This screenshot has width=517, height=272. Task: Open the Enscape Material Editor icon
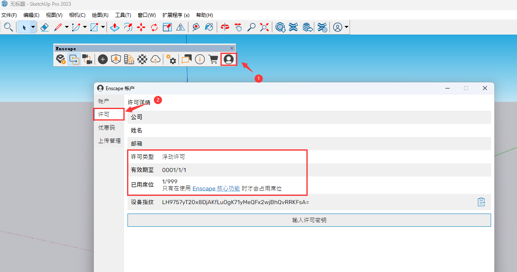(x=129, y=59)
